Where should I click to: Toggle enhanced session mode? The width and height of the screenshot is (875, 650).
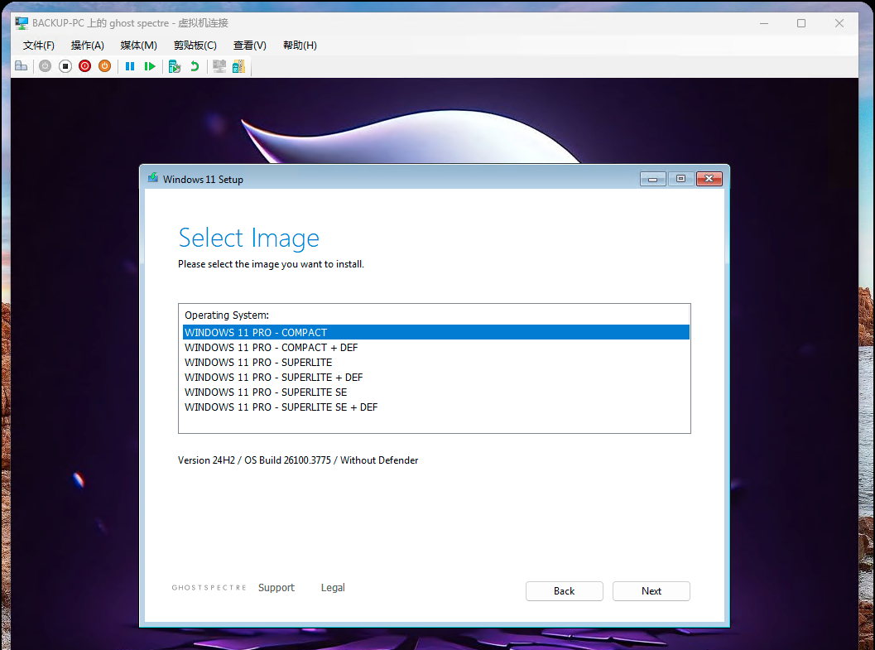[x=218, y=65]
